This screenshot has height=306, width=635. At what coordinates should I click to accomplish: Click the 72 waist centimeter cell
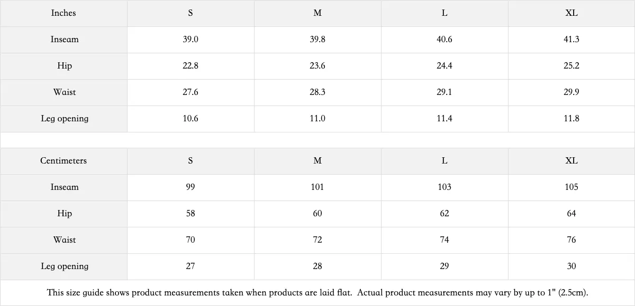[317, 240]
